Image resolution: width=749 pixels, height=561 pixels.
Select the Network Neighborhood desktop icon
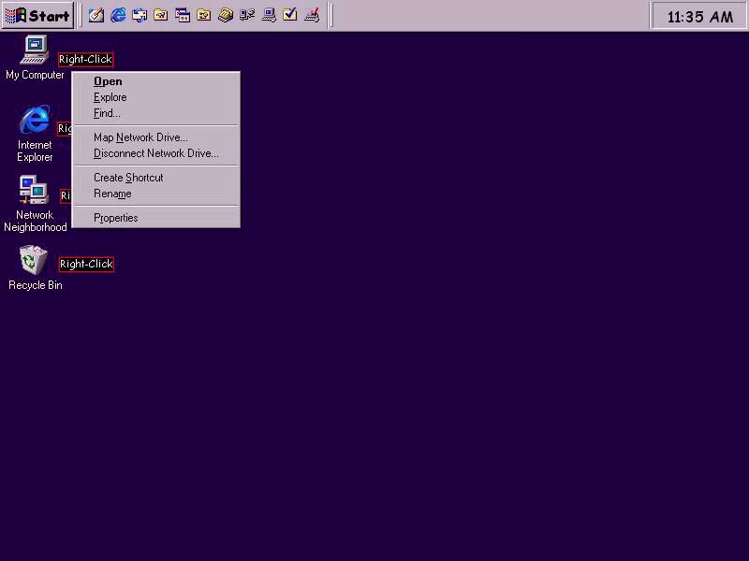coord(35,204)
